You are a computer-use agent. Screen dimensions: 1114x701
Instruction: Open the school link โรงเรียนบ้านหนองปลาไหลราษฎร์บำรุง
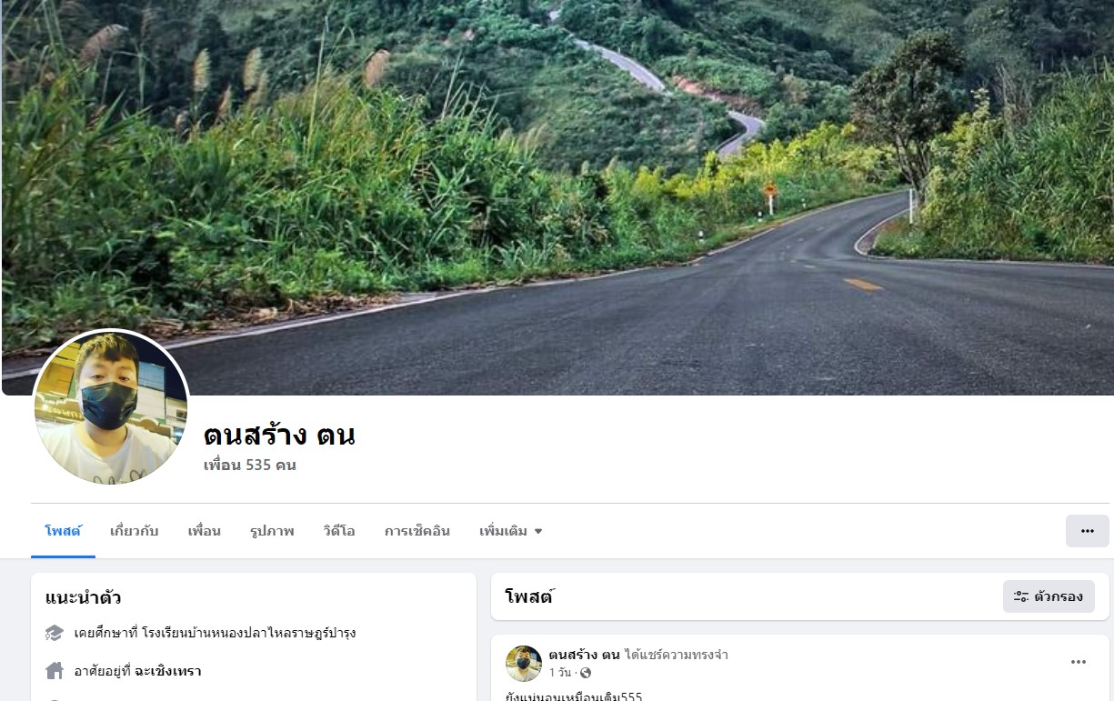[249, 633]
